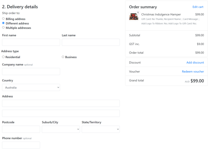The image size is (208, 151).
Task: Click Redeem voucher link
Action: coord(193,71)
